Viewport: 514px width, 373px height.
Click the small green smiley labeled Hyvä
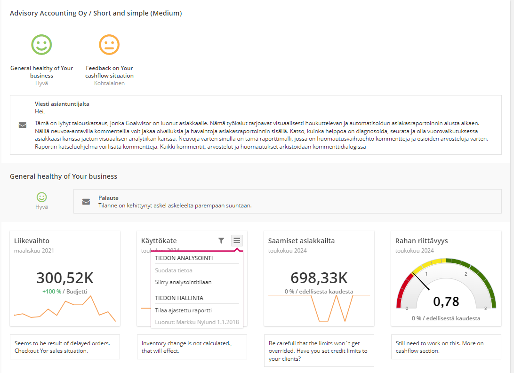[x=42, y=198]
